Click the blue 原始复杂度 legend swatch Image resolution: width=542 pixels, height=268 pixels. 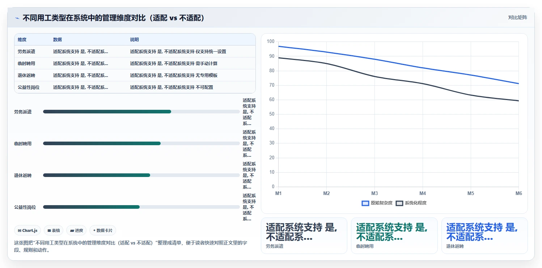(x=365, y=203)
